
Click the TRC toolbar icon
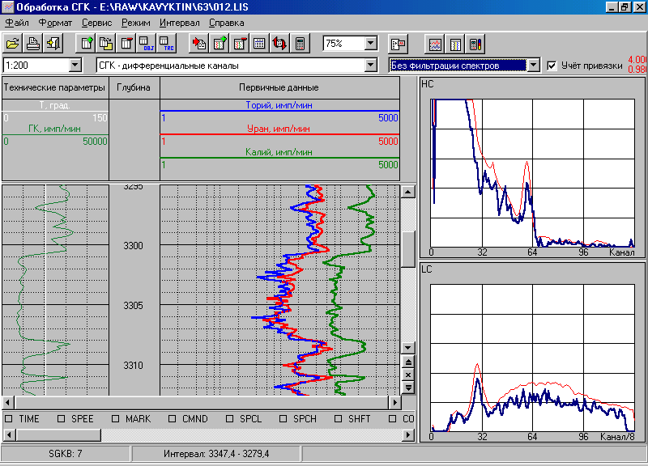pyautogui.click(x=166, y=43)
